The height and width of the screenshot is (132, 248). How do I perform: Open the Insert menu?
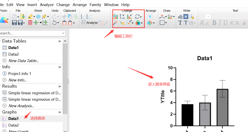[x=32, y=5]
